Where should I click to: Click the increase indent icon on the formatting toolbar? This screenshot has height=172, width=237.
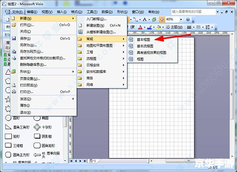tap(132, 27)
